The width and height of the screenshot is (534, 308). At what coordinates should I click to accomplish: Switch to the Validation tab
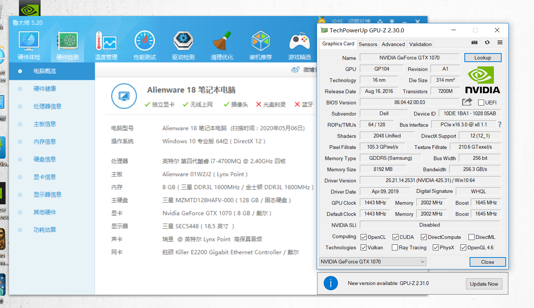[421, 44]
